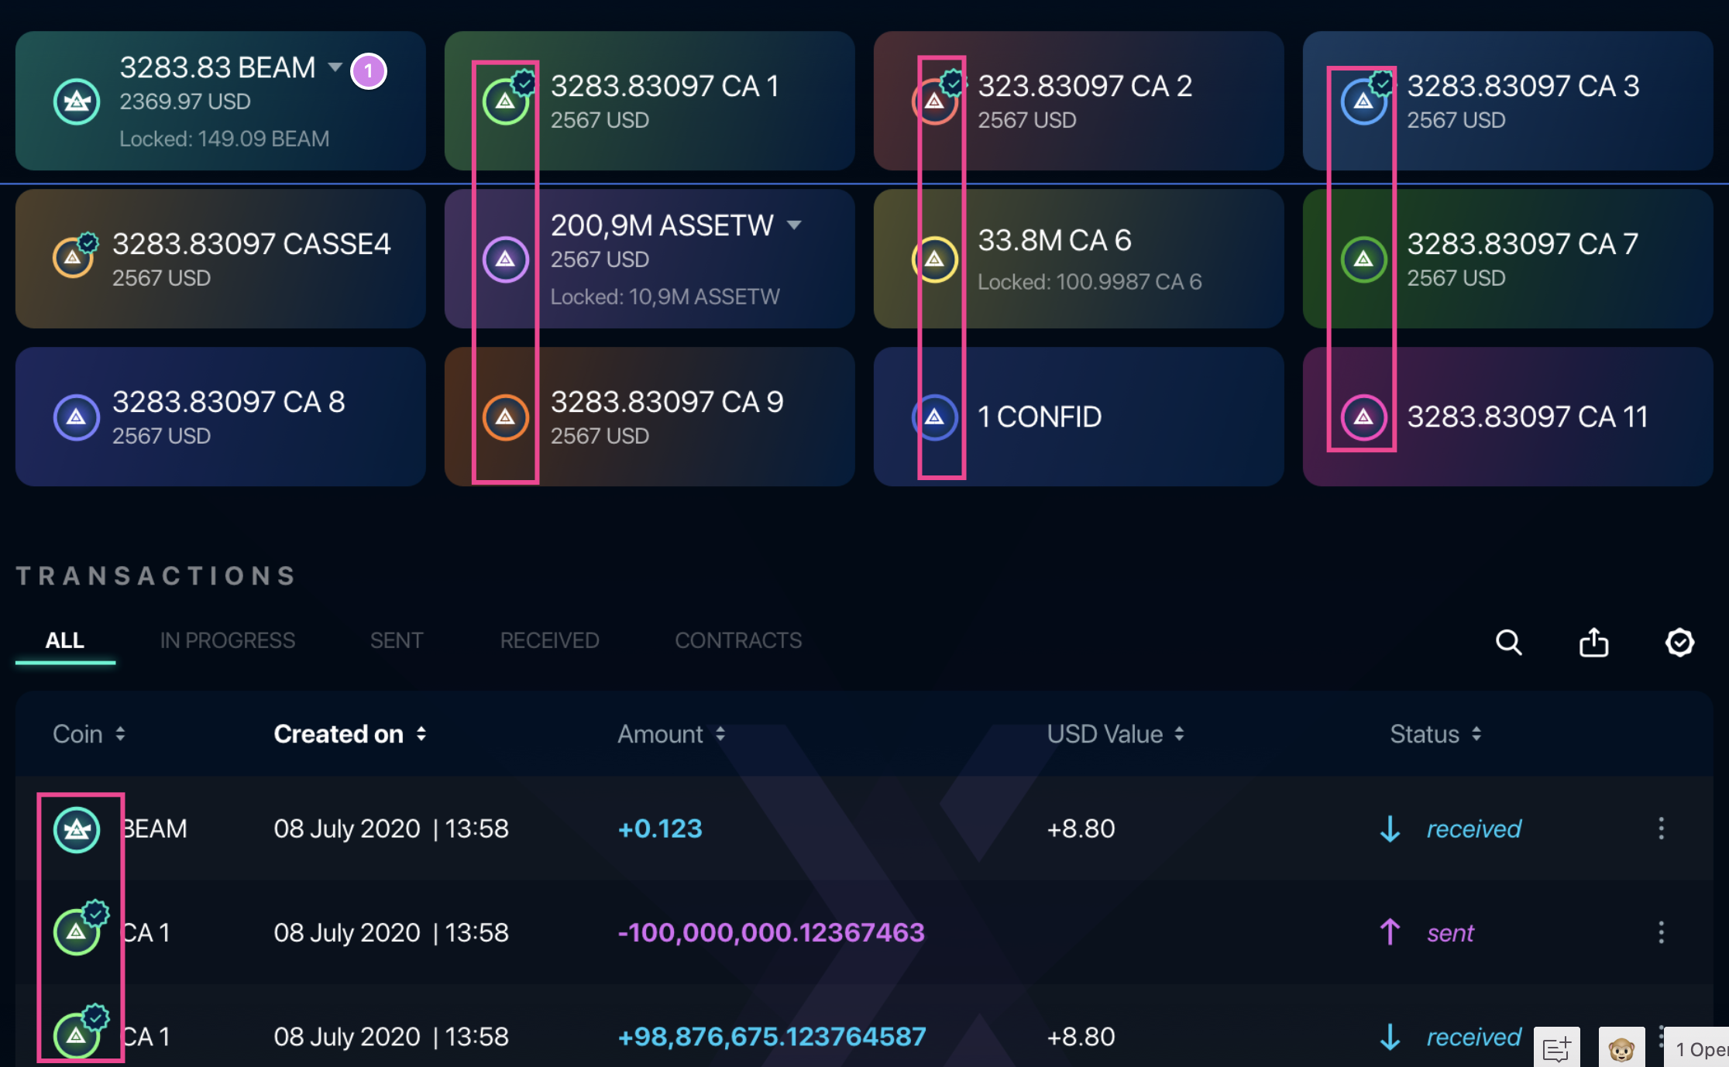Click the verified assets badge icon
Viewport: 1729px width, 1067px height.
pyautogui.click(x=1679, y=642)
